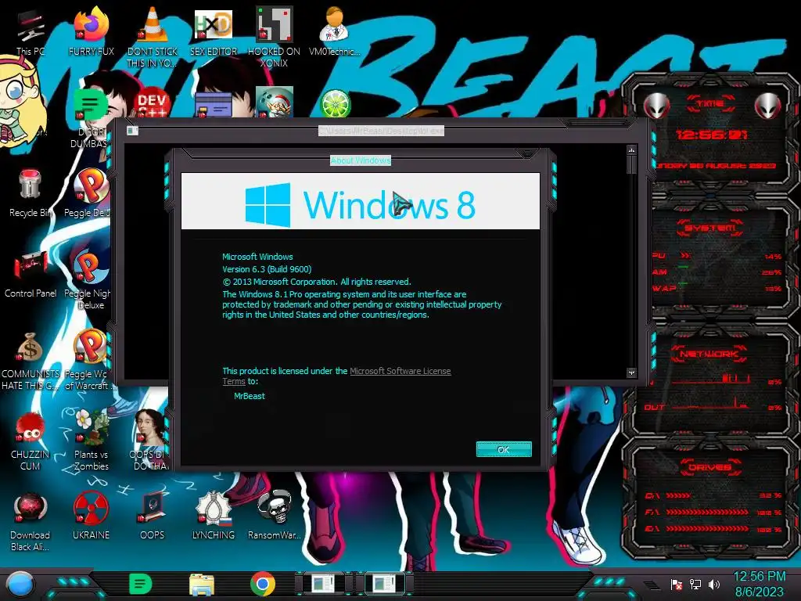
Task: Open the Santa elf game icon
Action: (x=275, y=103)
